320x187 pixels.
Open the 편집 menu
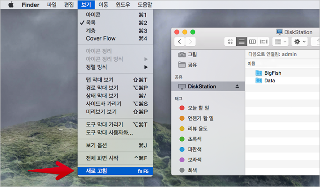pyautogui.click(x=69, y=5)
